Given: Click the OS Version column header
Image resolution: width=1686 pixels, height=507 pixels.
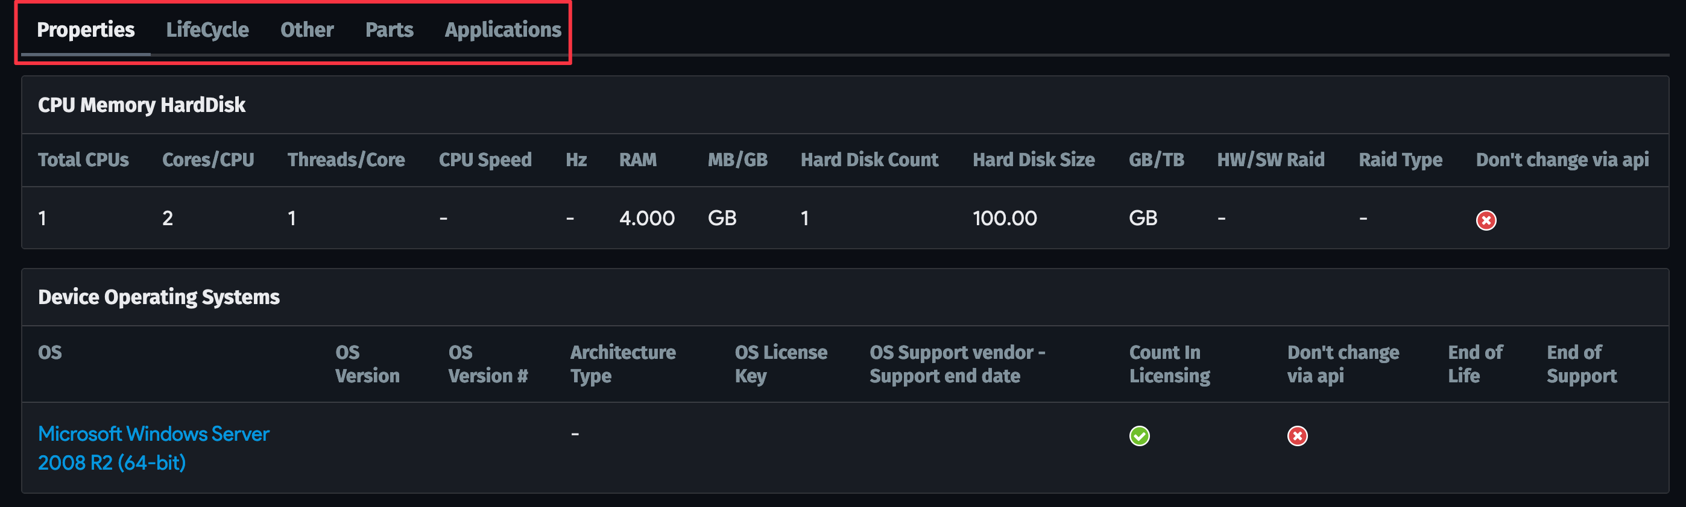Looking at the screenshot, I should 367,364.
